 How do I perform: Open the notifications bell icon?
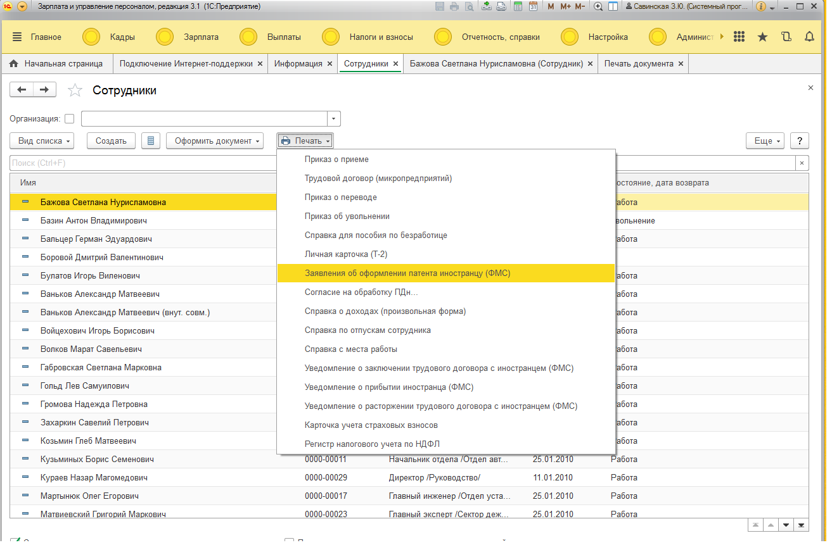[809, 37]
